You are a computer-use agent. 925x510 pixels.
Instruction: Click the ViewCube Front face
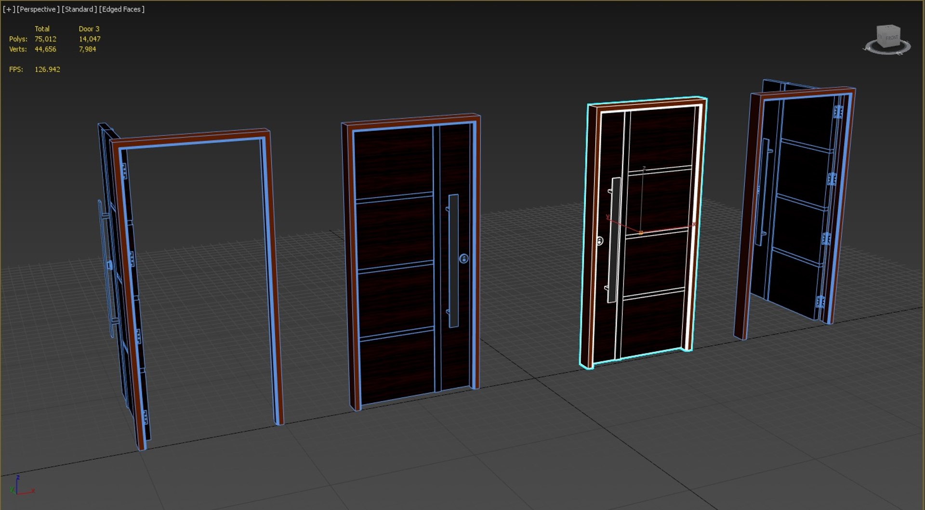click(891, 37)
